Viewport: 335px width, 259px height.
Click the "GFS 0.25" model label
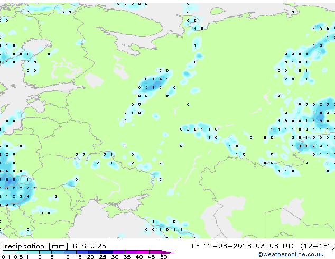point(89,246)
